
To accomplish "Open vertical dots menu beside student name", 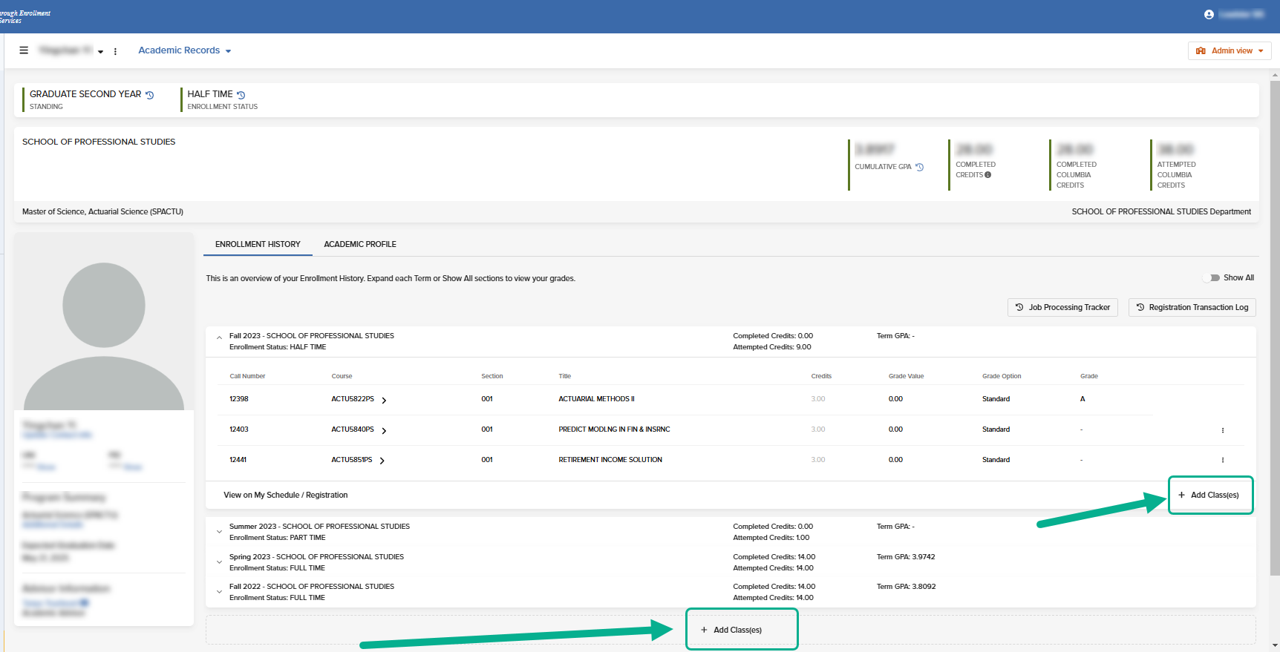I will tap(115, 51).
